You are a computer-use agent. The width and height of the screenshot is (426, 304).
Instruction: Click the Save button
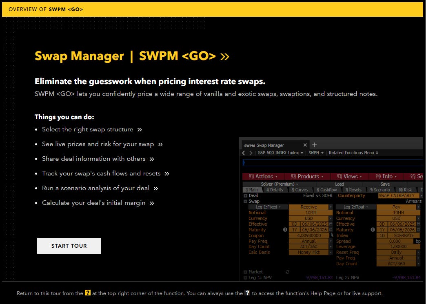coord(385,184)
